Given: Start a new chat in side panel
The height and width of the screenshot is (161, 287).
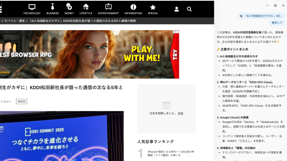Looking at the screenshot, I should 275,6.
